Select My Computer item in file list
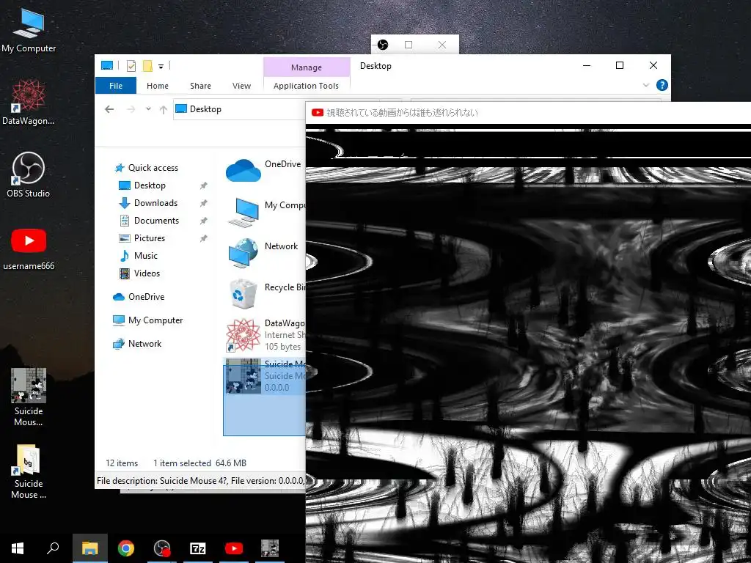This screenshot has width=751, height=563. [x=264, y=211]
